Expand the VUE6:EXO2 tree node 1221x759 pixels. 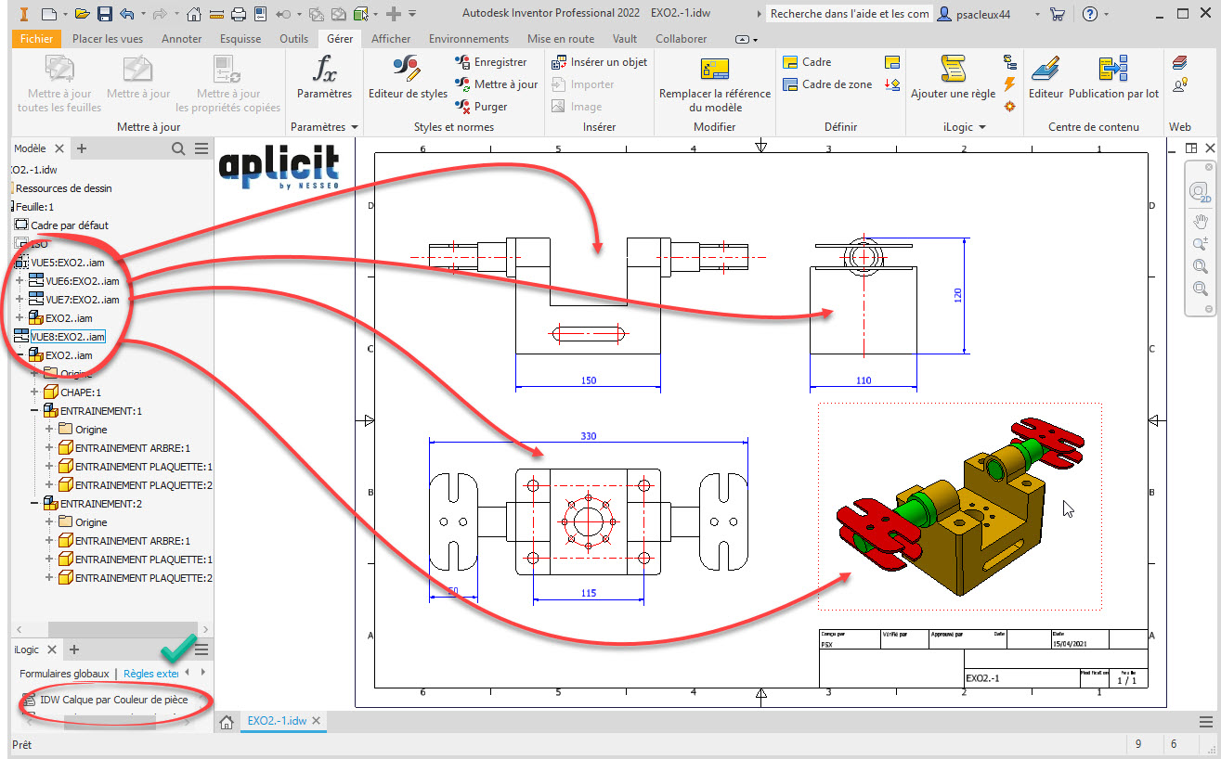tap(19, 281)
